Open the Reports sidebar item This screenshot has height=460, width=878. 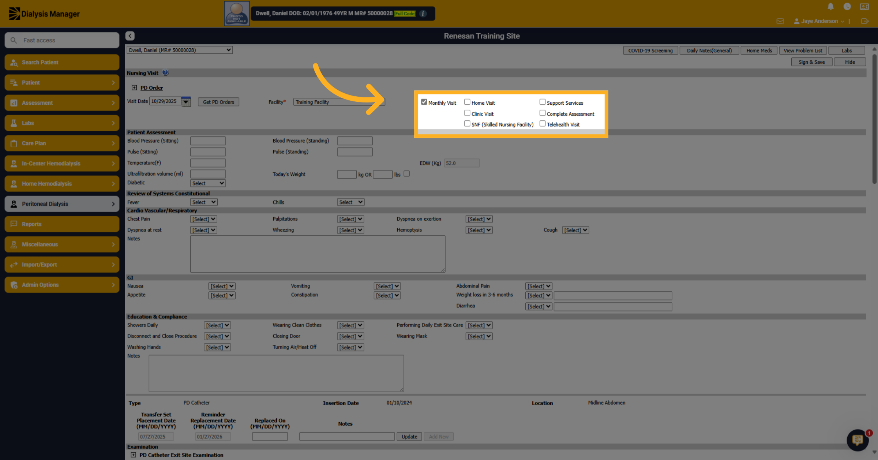62,224
